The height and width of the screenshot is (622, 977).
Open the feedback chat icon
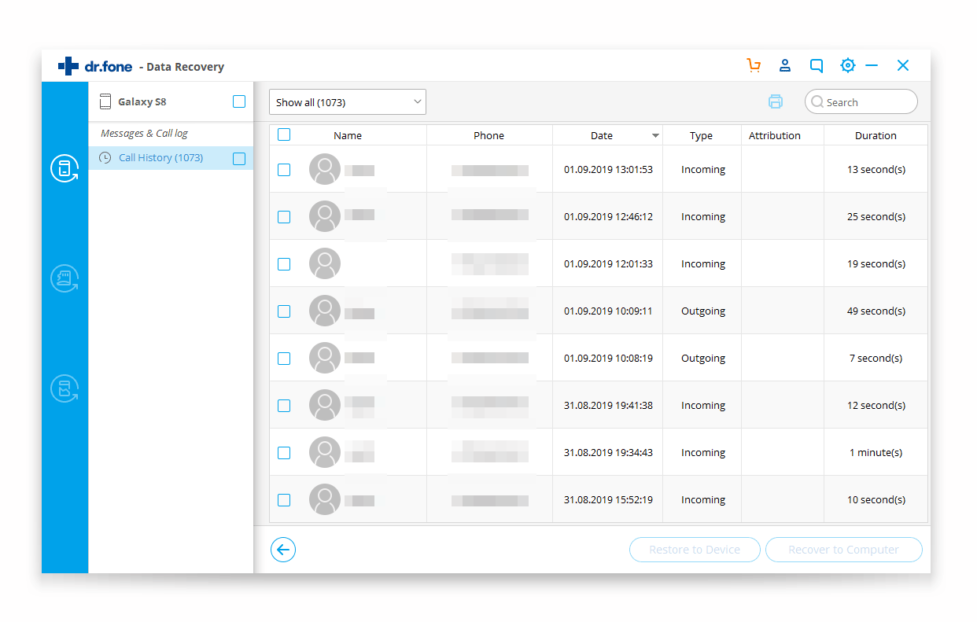click(817, 66)
